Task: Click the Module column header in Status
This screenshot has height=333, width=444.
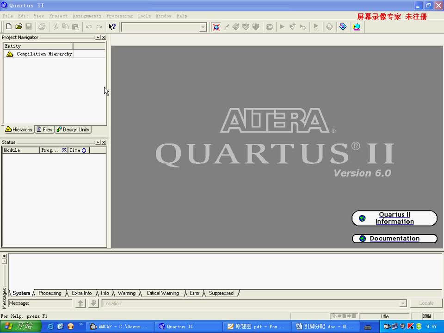Action: coord(21,150)
